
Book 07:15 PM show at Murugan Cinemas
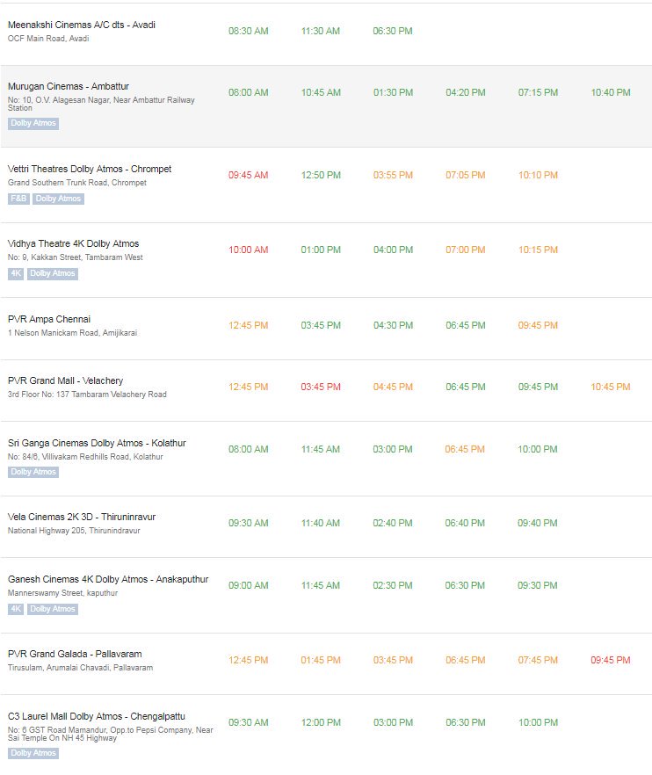tap(538, 92)
